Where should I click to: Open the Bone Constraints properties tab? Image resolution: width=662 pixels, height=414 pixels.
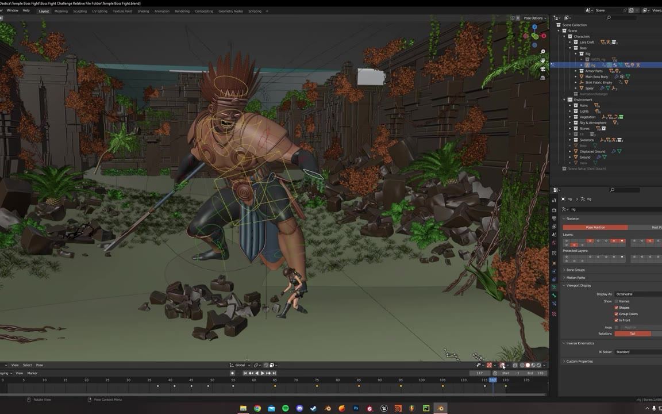pyautogui.click(x=554, y=304)
